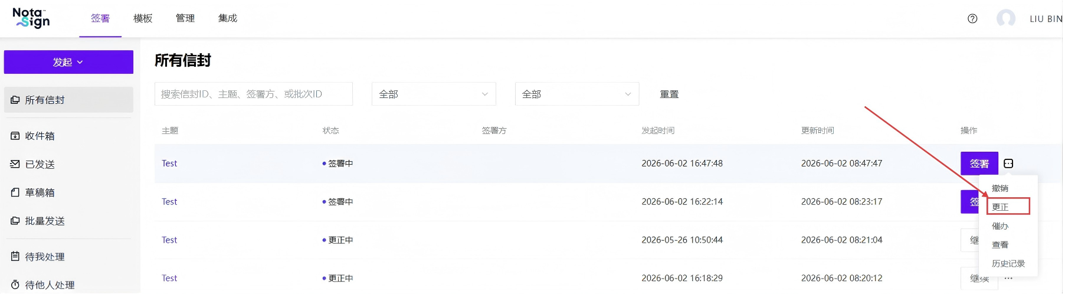Open the ellipsis menu on last row
Viewport: 1065px width, 294px height.
1008,279
